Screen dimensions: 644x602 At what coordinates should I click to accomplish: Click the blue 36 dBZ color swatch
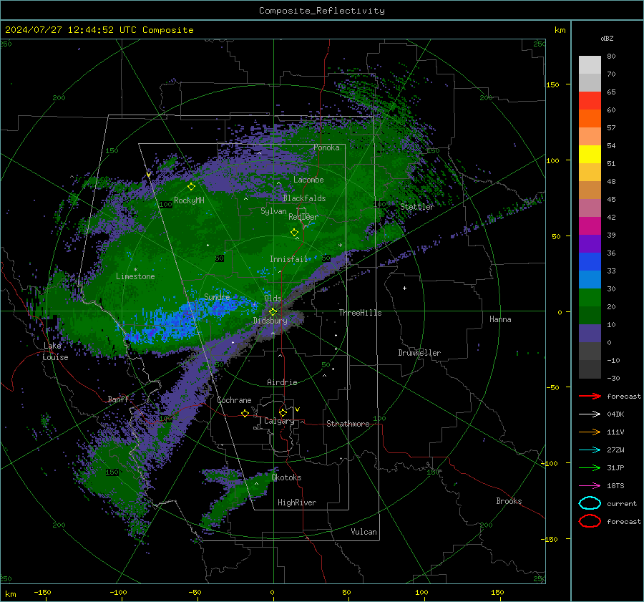590,261
